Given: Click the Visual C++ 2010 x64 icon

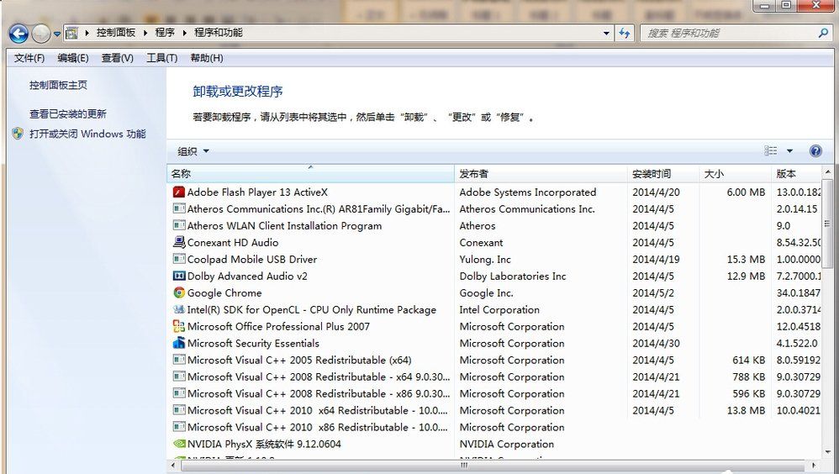Looking at the screenshot, I should (x=179, y=410).
